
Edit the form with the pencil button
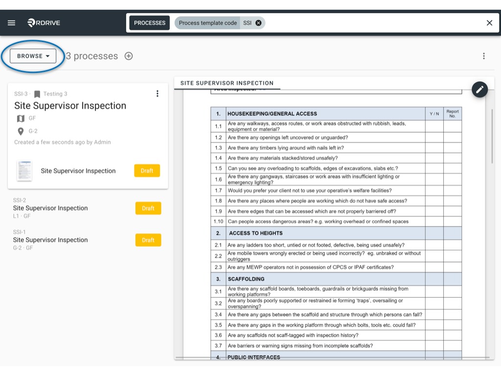point(479,90)
